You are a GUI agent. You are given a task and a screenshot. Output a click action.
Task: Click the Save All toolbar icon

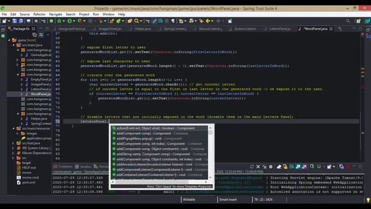point(21,21)
